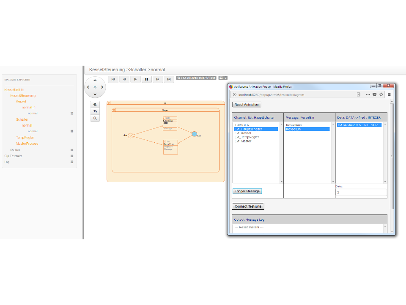Screen dimensions: 406x305
Task: Click the Connect Testsuite button
Action: pyautogui.click(x=248, y=206)
